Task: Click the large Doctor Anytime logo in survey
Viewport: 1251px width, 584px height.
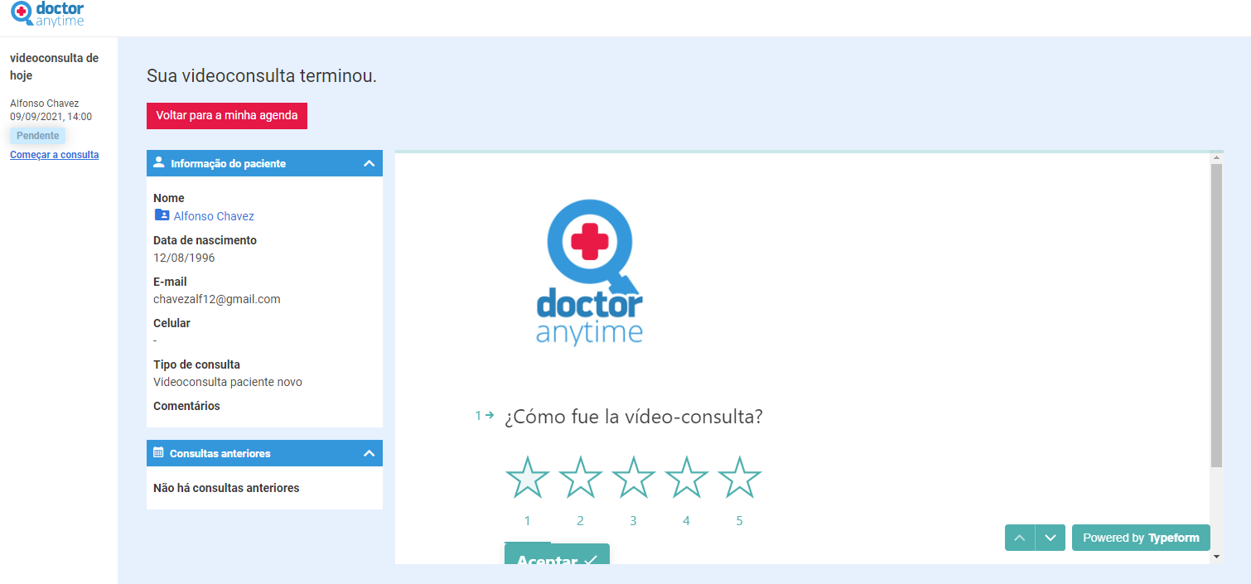Action: (x=589, y=272)
